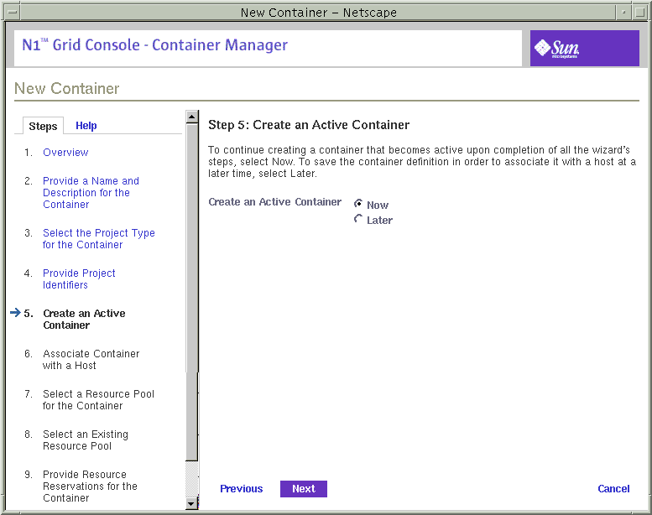The height and width of the screenshot is (515, 652).
Task: Click step 8 Select an Existing Resource Pool
Action: click(x=86, y=440)
